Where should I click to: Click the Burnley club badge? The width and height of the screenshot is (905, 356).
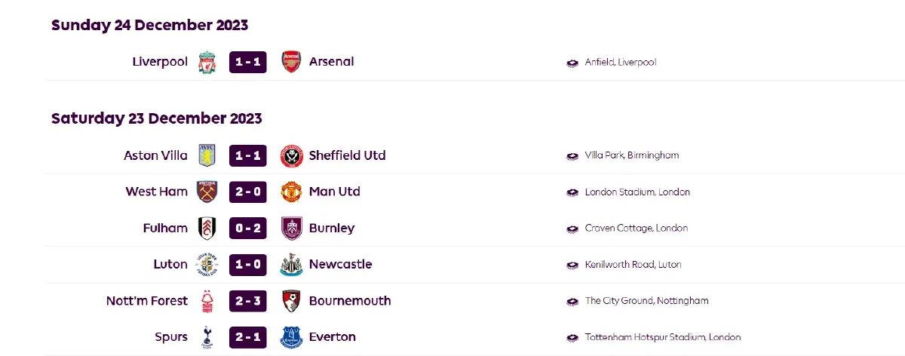pos(291,228)
